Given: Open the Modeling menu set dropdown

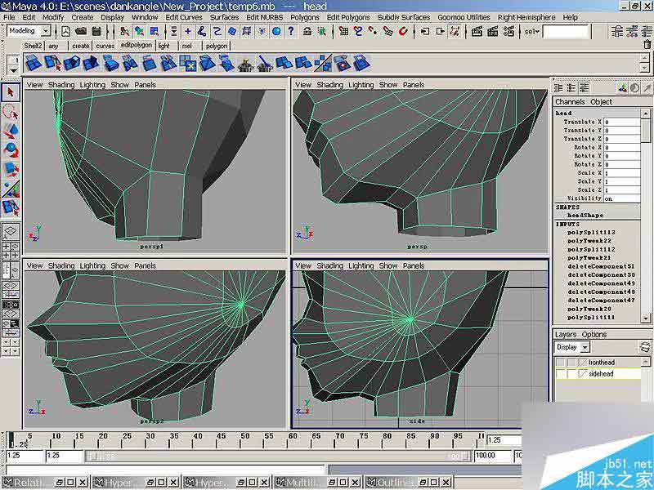Looking at the screenshot, I should [45, 31].
